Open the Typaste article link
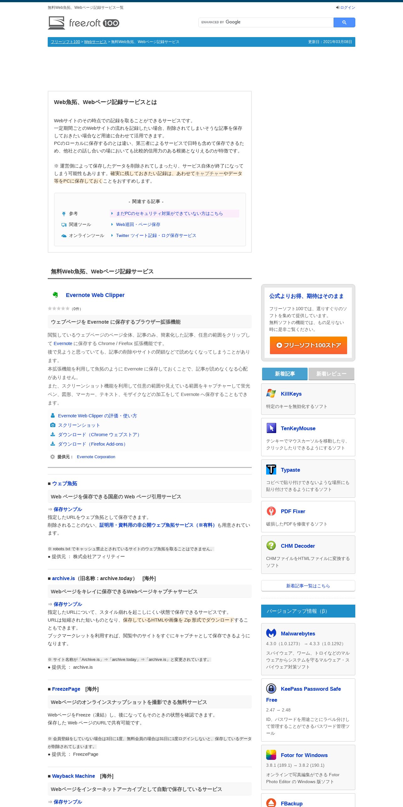The height and width of the screenshot is (807, 403). 290,470
